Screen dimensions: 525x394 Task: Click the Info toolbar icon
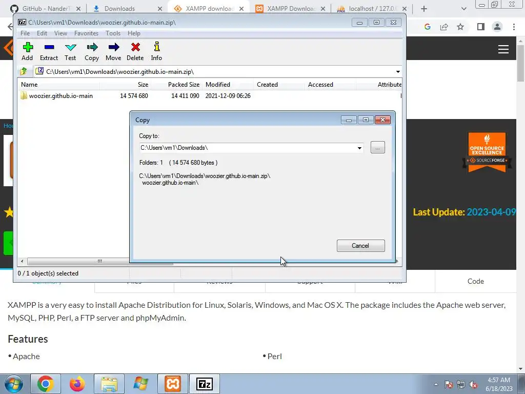click(156, 51)
